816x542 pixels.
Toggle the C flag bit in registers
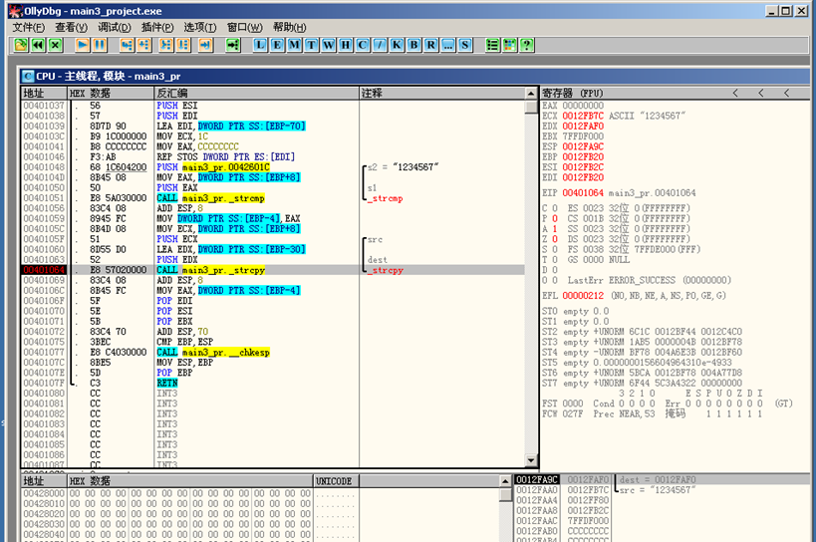[554, 207]
